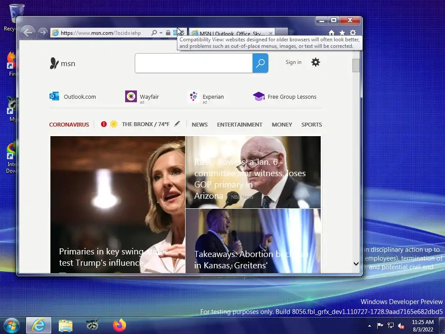The height and width of the screenshot is (334, 445).
Task: Open Favorites with the star icon
Action: 342,33
